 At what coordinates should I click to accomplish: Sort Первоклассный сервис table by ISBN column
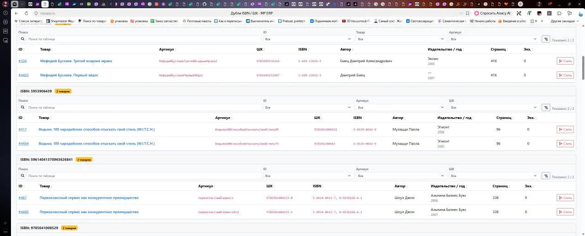coord(318,186)
